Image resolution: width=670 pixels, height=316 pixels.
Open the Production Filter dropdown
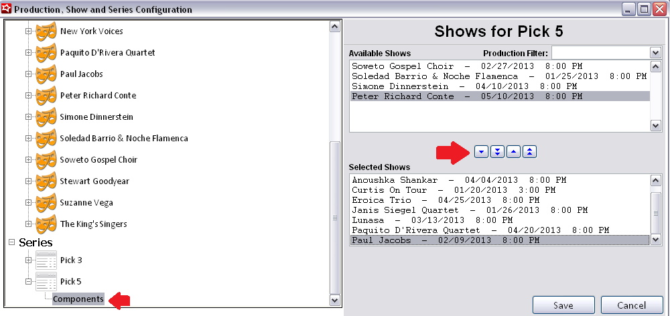click(x=655, y=53)
